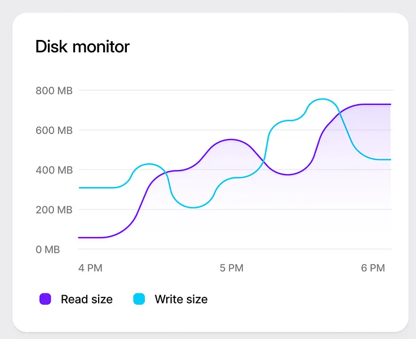Click the cyan Write size legend swatch
The image size is (416, 339).
coord(139,300)
